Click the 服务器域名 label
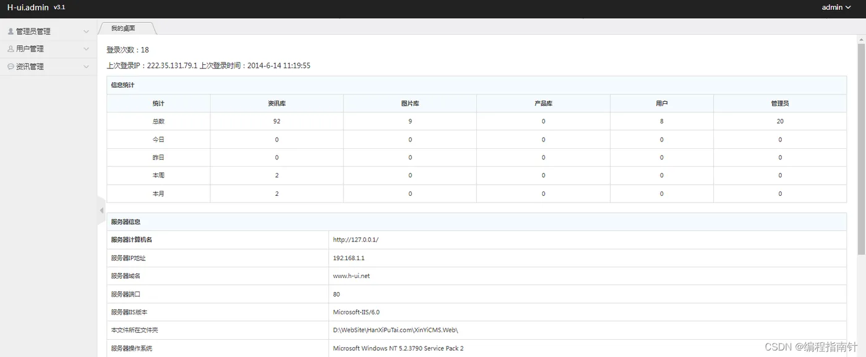The width and height of the screenshot is (866, 357). click(126, 276)
